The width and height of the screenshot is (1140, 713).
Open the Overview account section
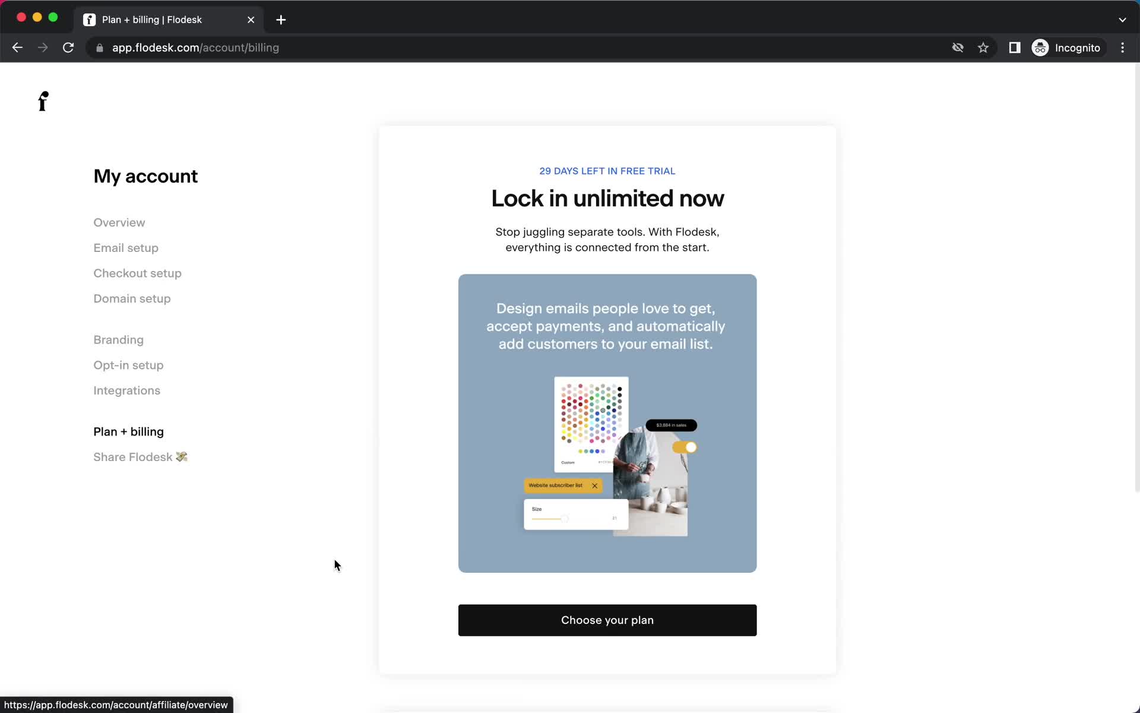coord(119,222)
